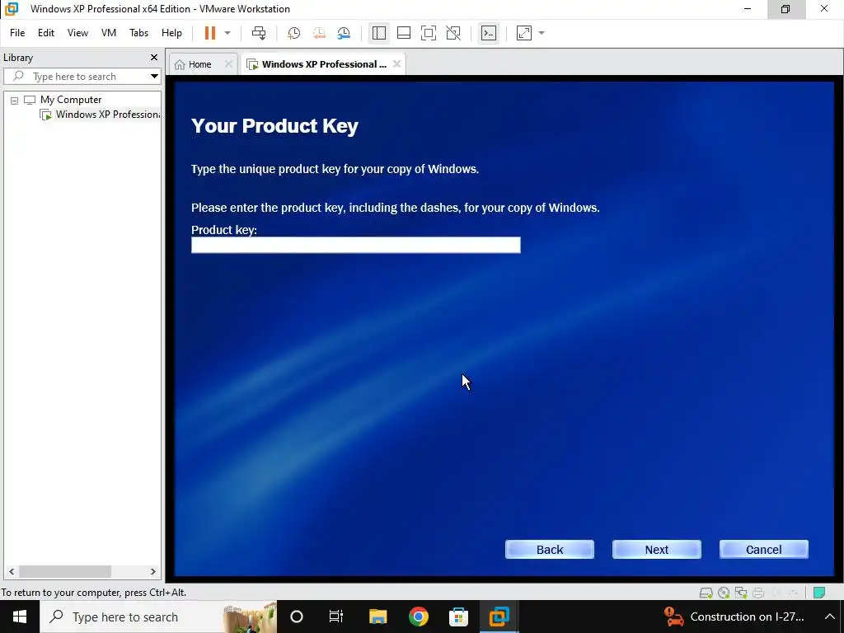Enter full screen mode
This screenshot has height=633, width=844.
(429, 33)
